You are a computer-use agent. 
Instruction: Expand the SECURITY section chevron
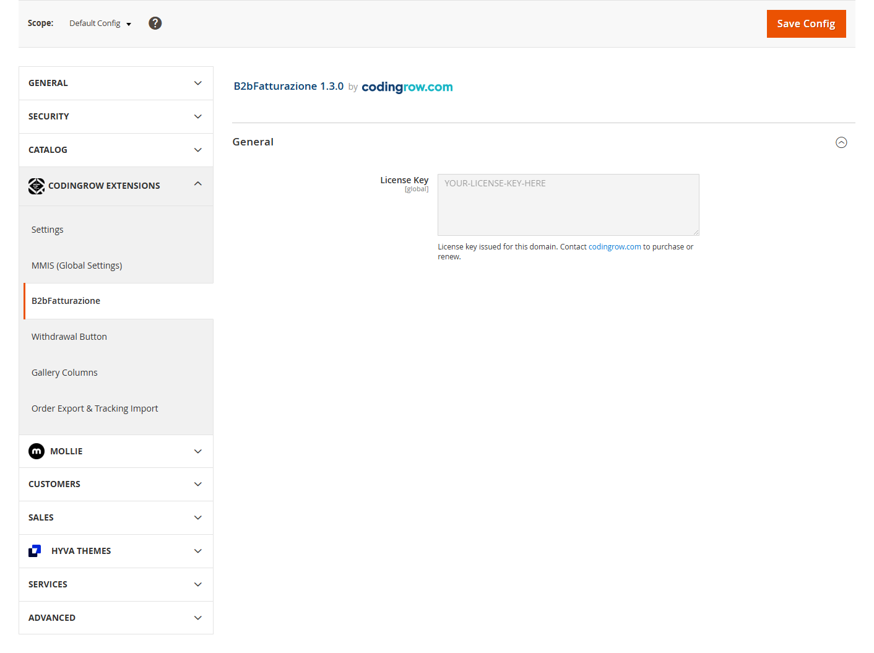point(198,116)
